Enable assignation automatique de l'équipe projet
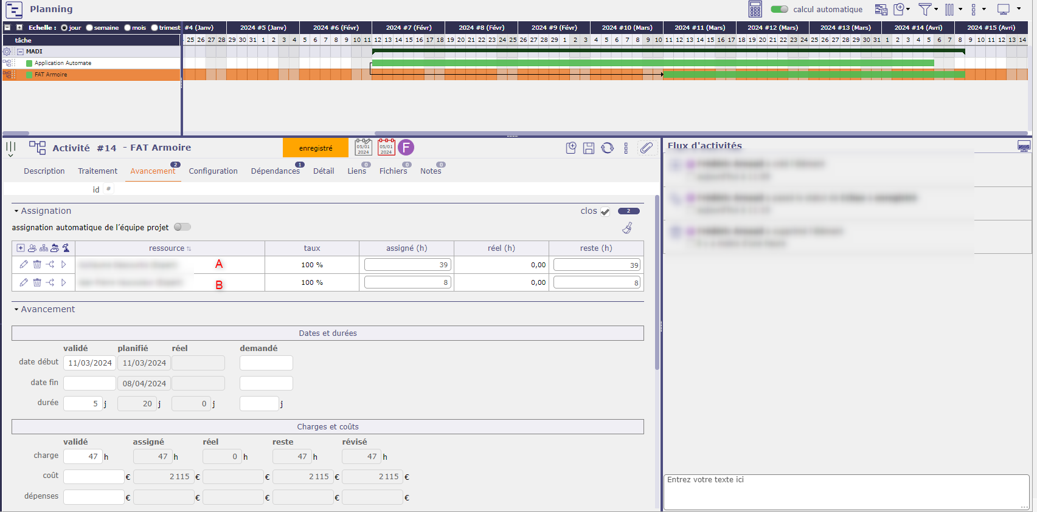Screen dimensions: 1037x512 click(x=182, y=227)
